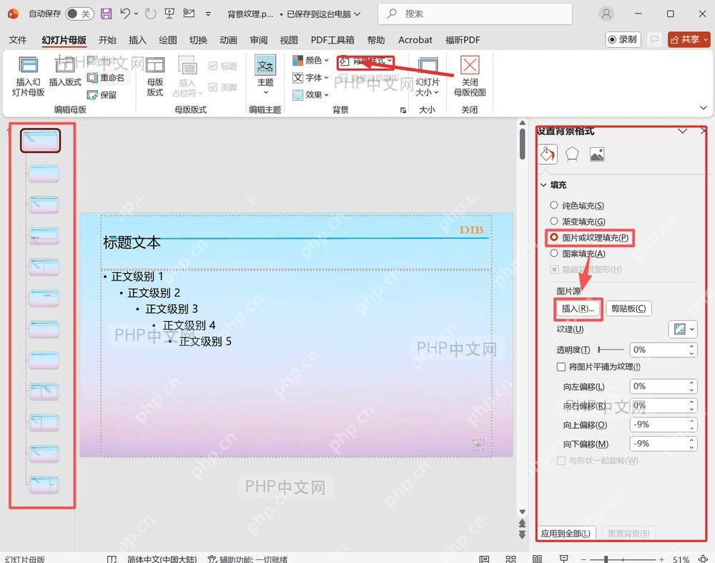Click the previous slide double-arrow icon
Screen dimensions: 715x563
[x=523, y=524]
